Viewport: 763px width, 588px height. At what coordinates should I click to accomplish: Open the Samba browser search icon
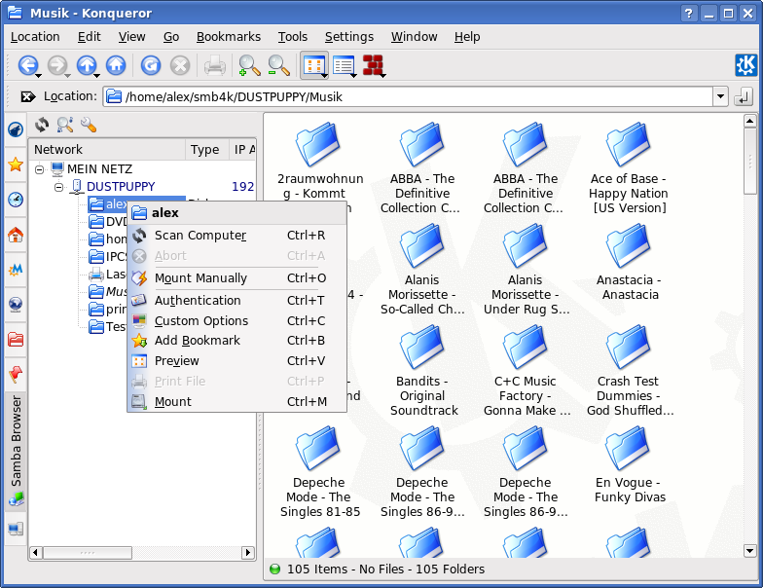[x=65, y=125]
